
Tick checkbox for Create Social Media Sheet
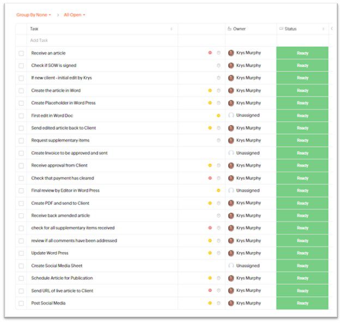point(21,266)
